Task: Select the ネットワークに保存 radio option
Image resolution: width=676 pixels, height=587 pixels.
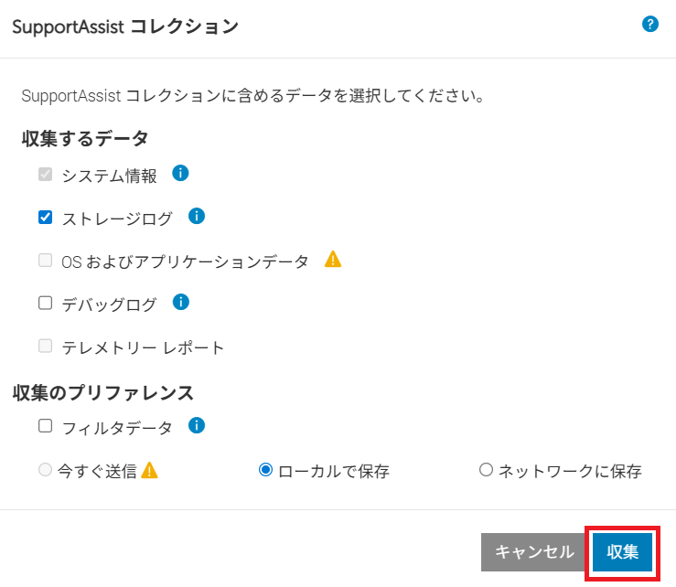Action: coord(487,470)
